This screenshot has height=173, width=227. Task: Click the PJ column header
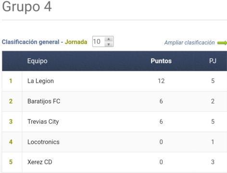point(213,61)
